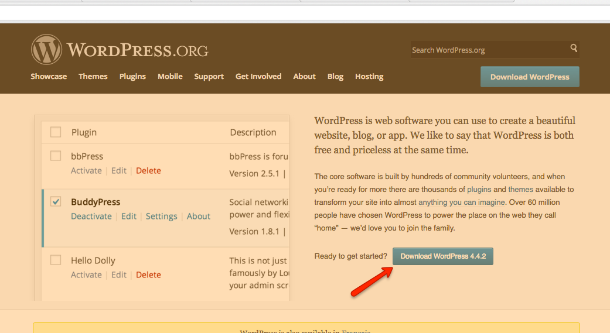Activate the bbPress plugin
The width and height of the screenshot is (610, 333).
86,170
